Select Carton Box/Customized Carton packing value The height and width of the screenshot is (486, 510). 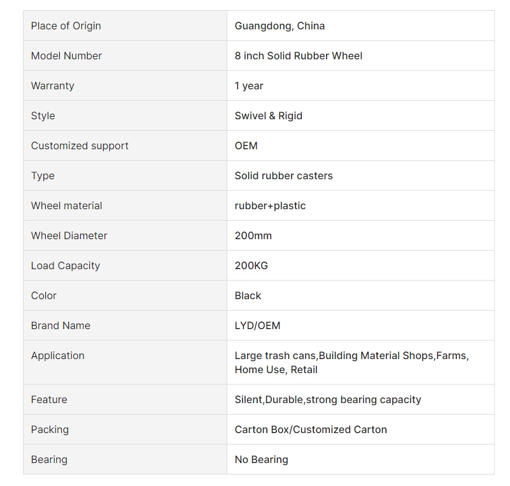[x=311, y=429]
